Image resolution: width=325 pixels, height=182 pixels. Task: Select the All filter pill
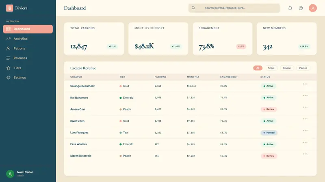click(x=258, y=68)
